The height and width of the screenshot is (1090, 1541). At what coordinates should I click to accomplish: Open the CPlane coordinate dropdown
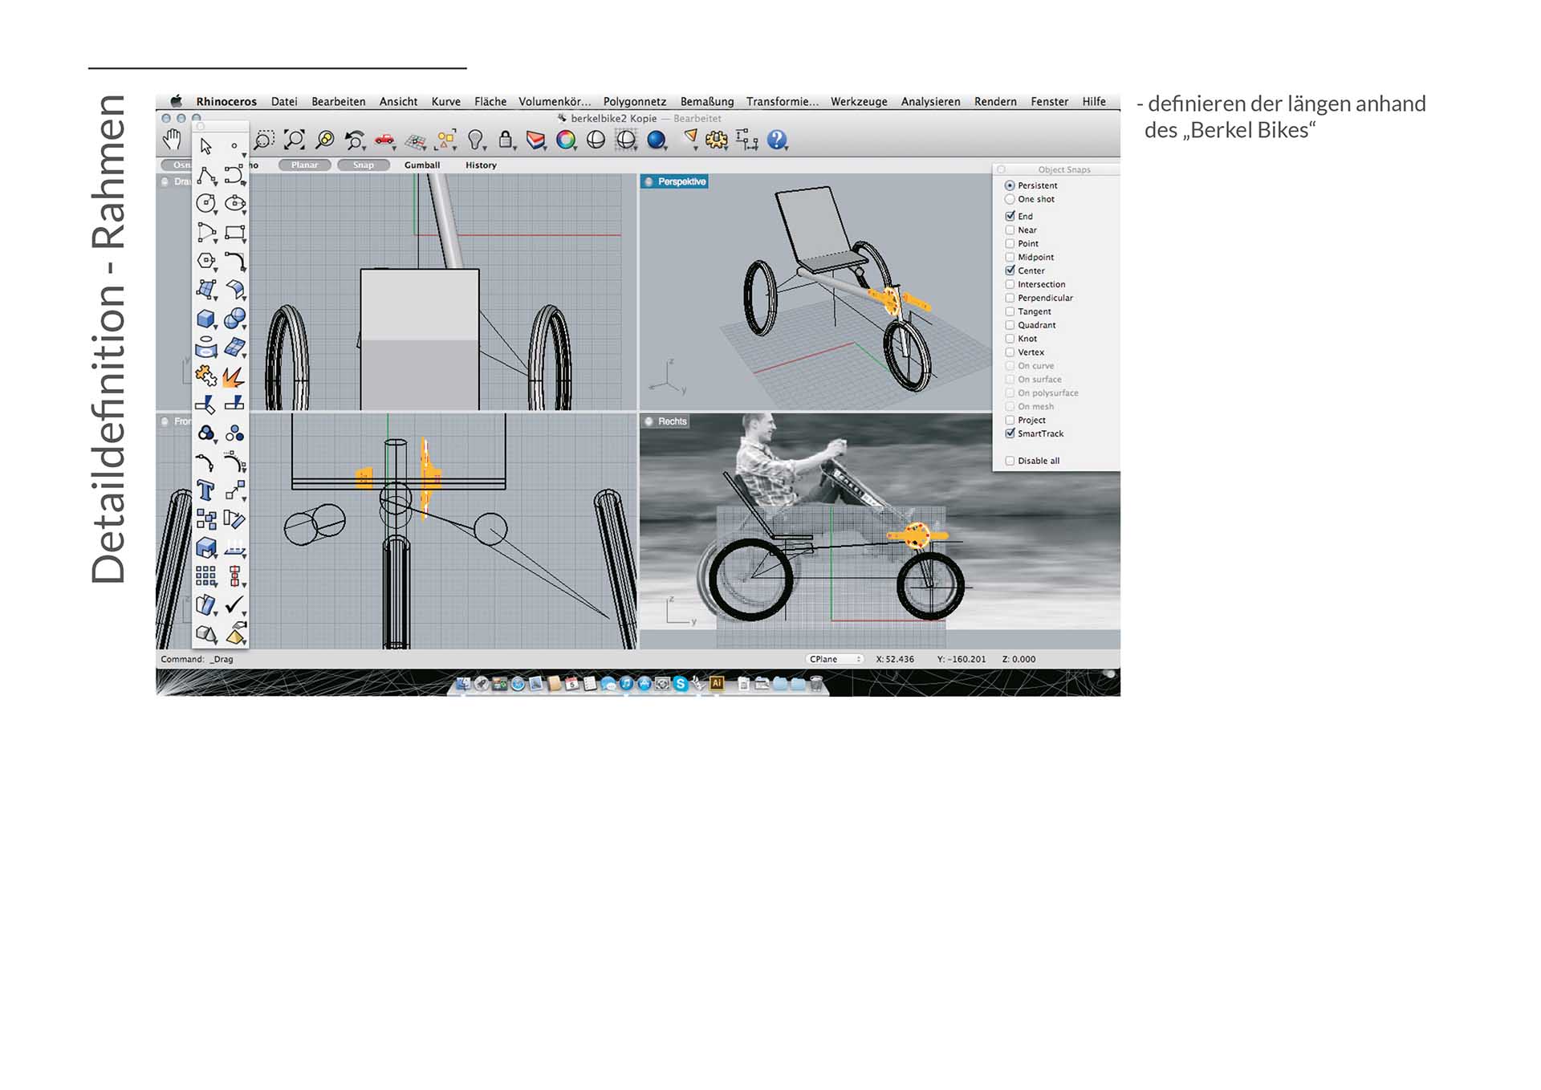(835, 659)
